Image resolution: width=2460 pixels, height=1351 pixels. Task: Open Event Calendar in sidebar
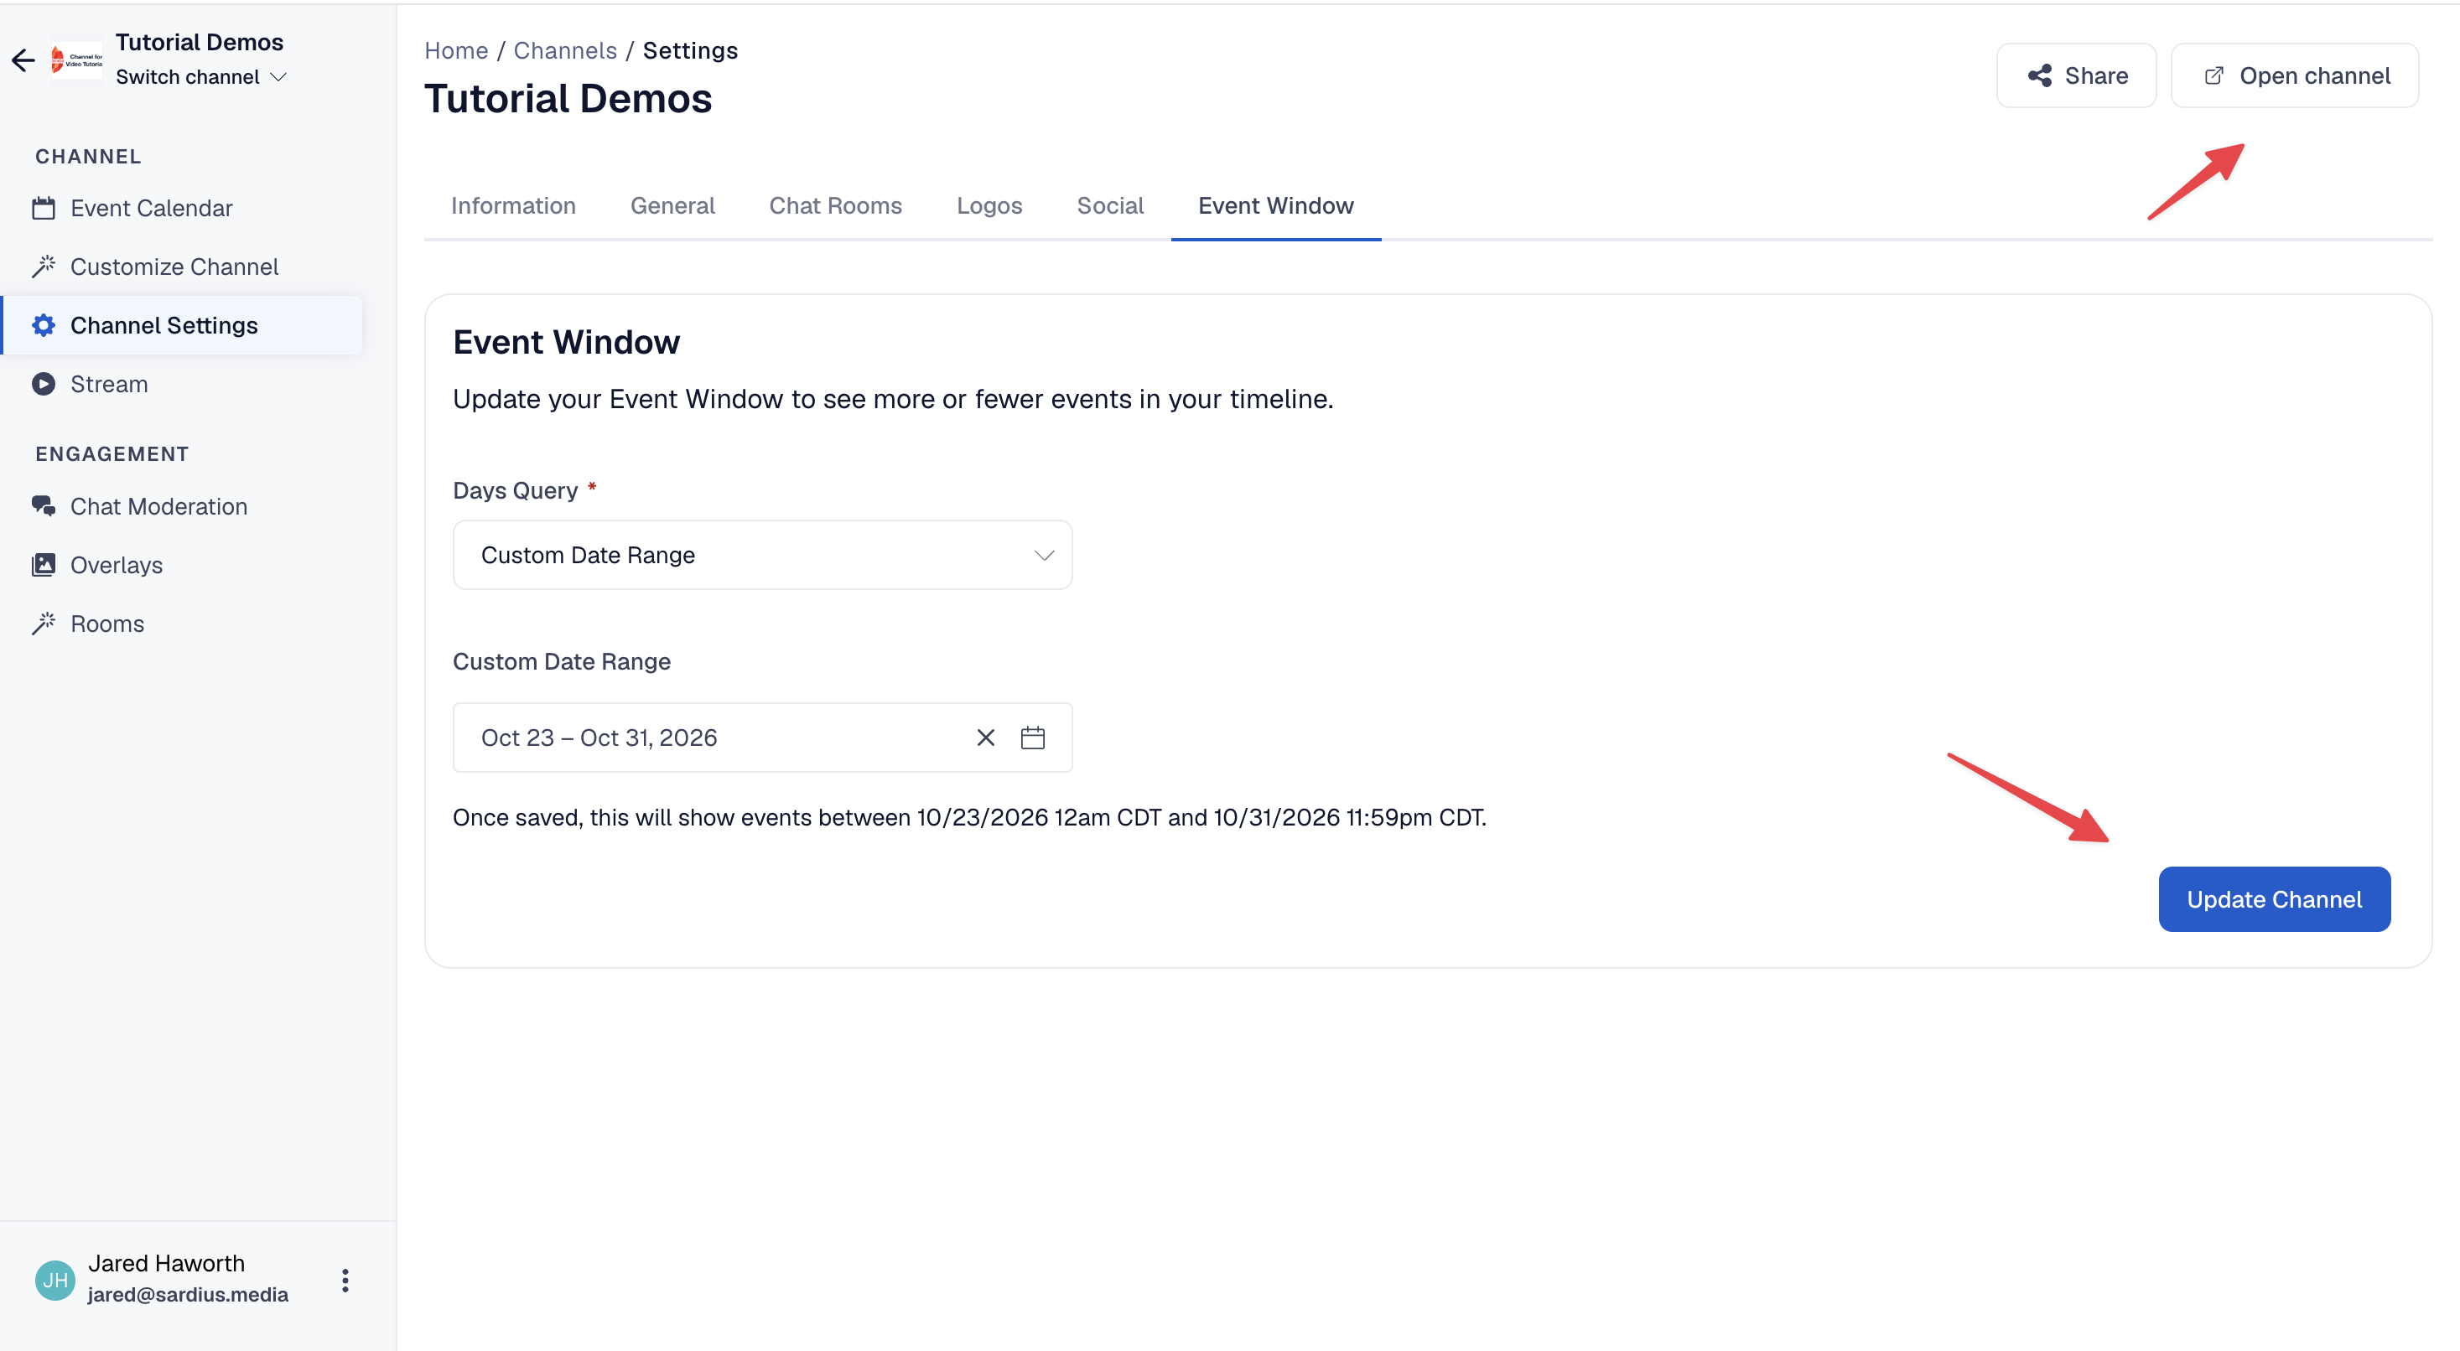[x=151, y=208]
